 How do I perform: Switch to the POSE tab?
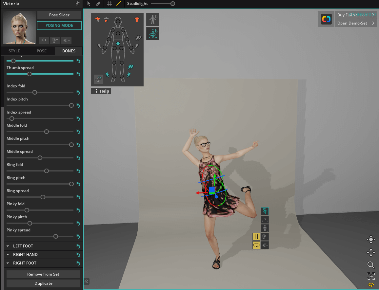pyautogui.click(x=42, y=51)
